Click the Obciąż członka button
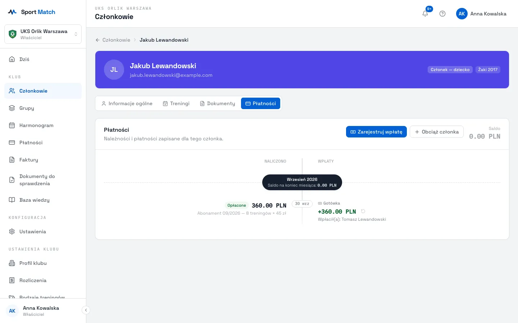Viewport: 518px width, 323px height. pos(437,132)
